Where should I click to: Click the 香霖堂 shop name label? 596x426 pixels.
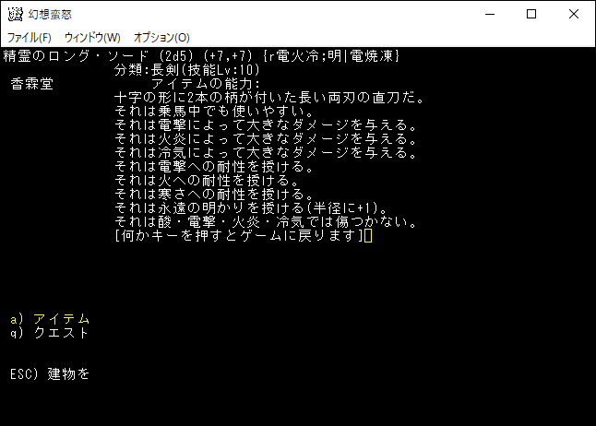pos(32,84)
